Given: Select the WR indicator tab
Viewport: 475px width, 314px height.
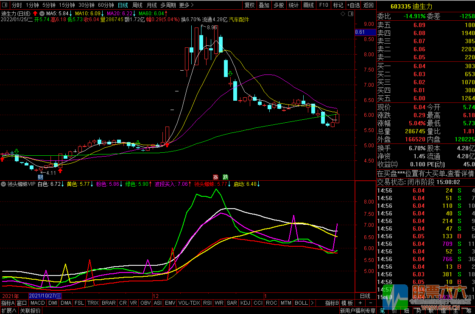Looking at the screenshot, I should click(219, 303).
